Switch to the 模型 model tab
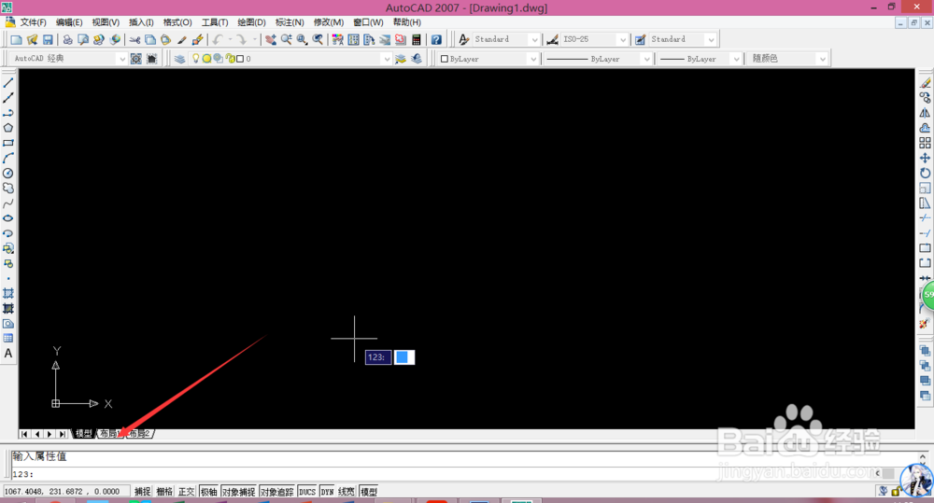 pos(84,433)
